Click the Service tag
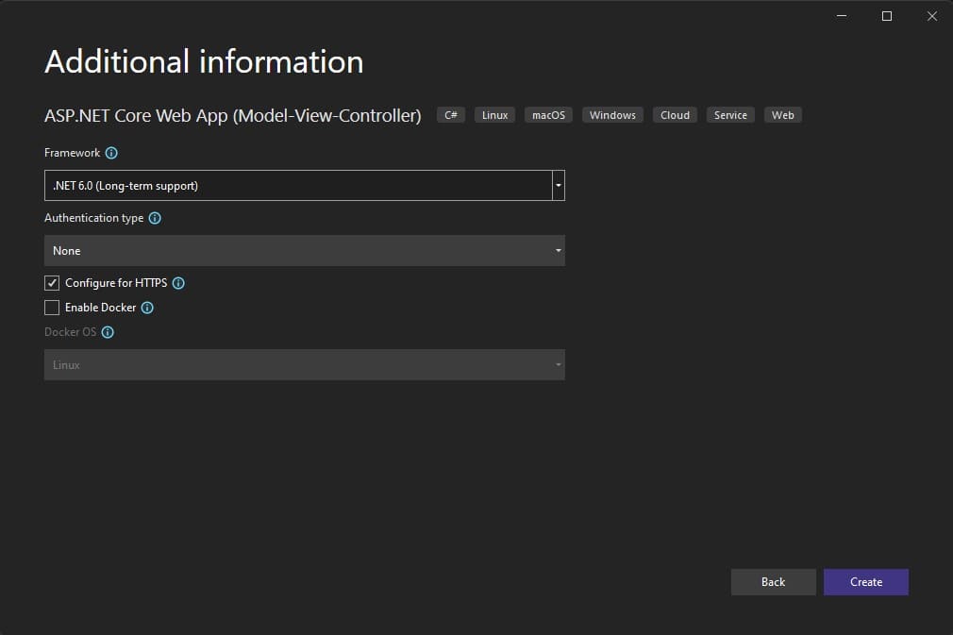Image resolution: width=953 pixels, height=635 pixels. click(730, 114)
